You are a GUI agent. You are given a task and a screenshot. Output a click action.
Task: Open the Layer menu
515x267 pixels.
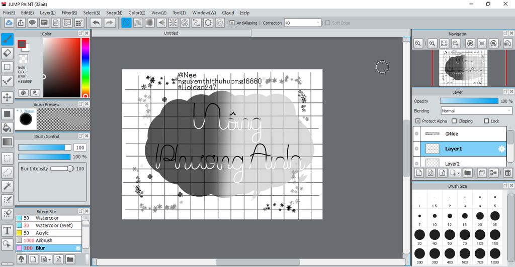pyautogui.click(x=48, y=13)
